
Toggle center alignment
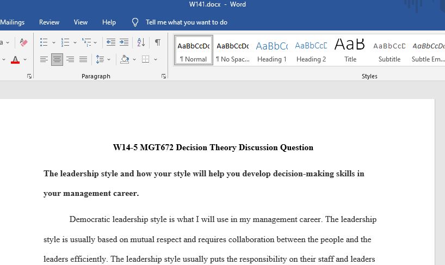(57, 59)
